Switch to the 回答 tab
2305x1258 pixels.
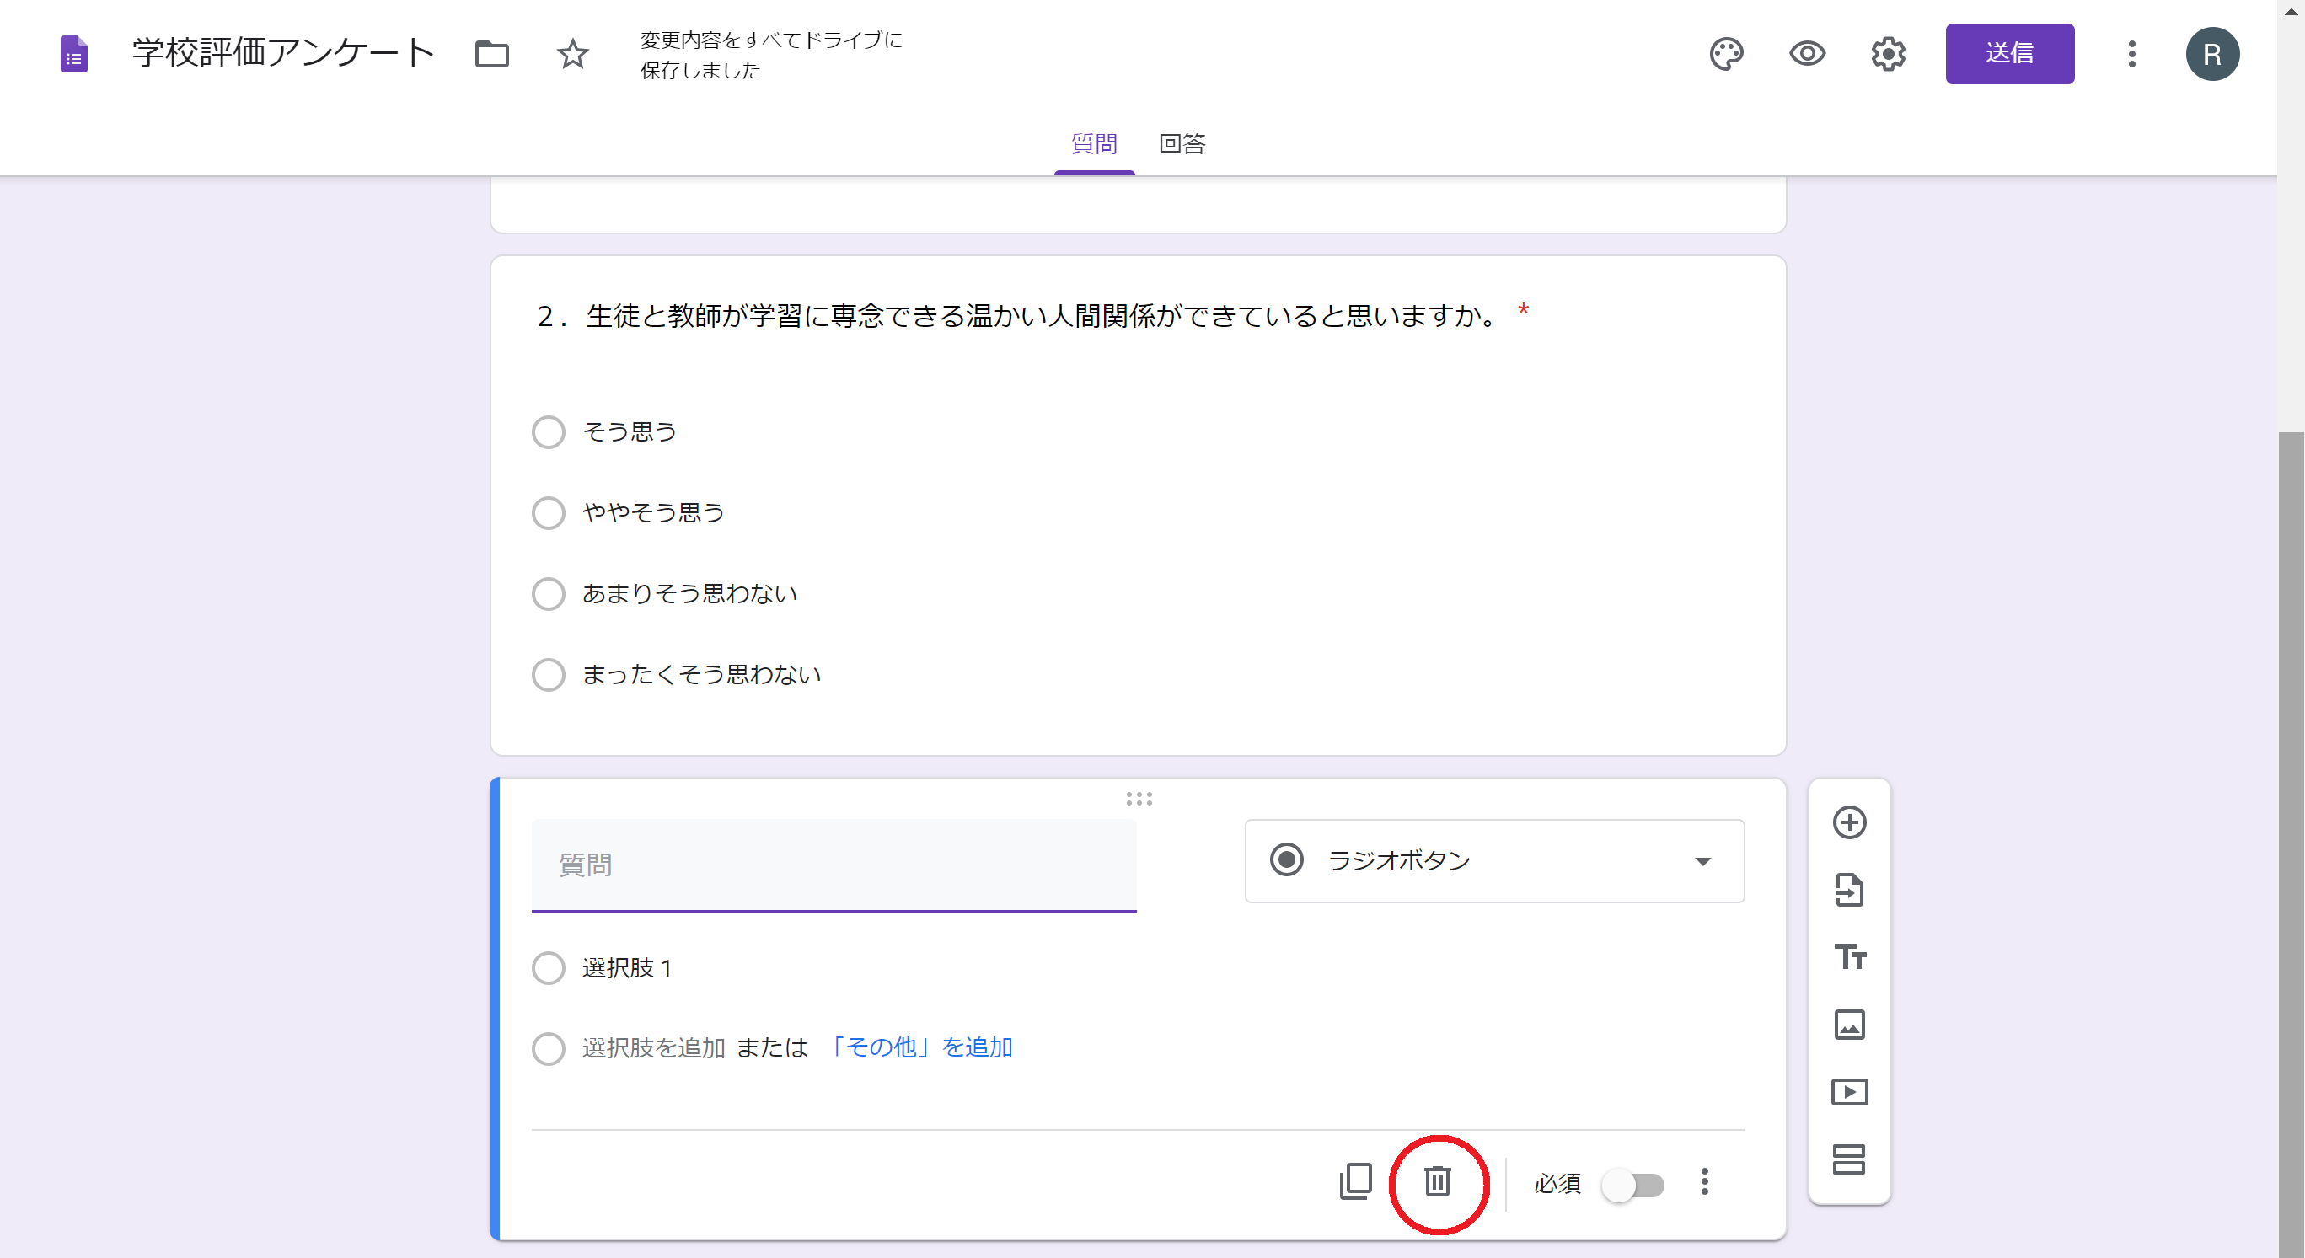point(1182,144)
